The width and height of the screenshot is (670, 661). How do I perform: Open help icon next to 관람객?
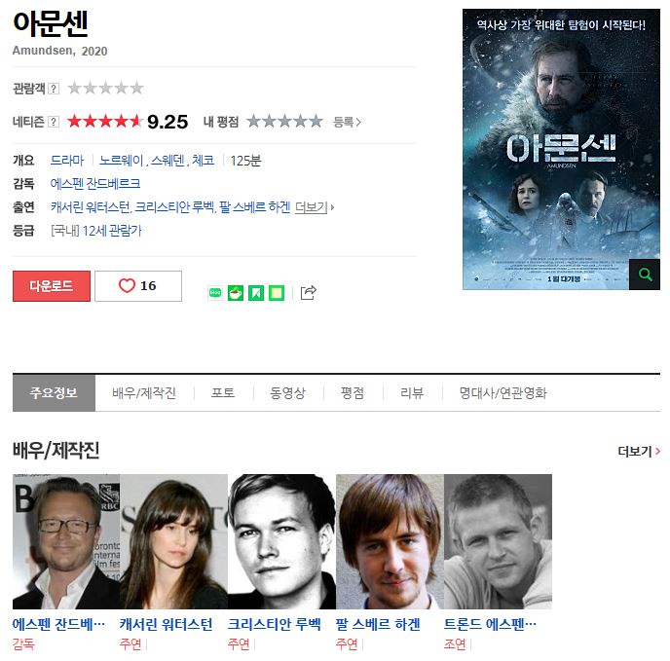54,89
